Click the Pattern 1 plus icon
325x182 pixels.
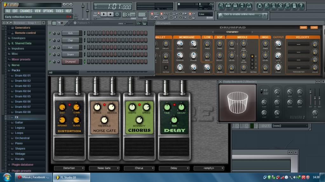(75, 23)
